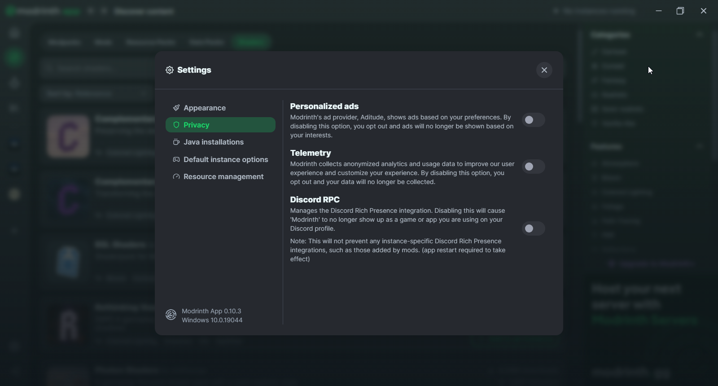Click the 'Personalized ads' heading
The image size is (718, 386).
coord(324,106)
